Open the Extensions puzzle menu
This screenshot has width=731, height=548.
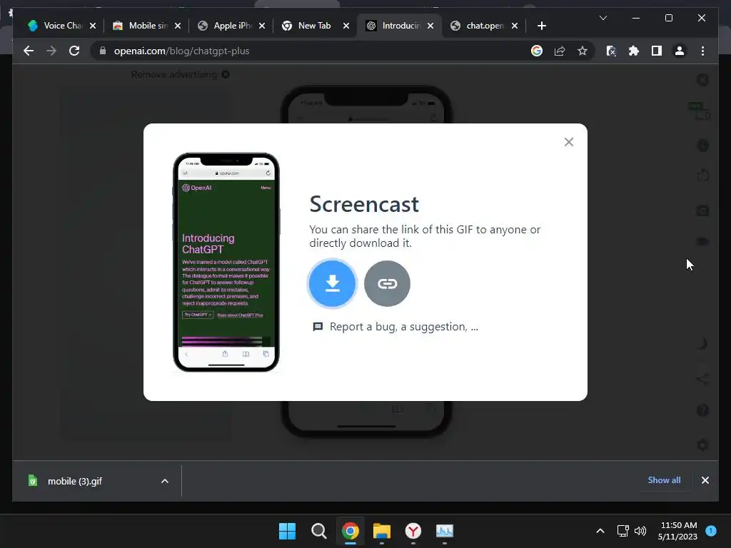pyautogui.click(x=634, y=51)
